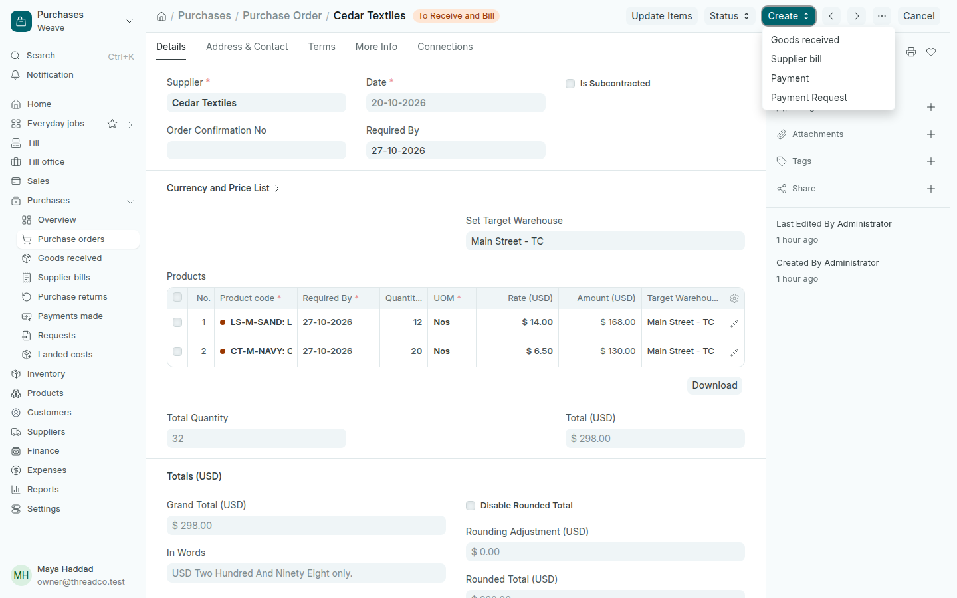Collapse the Purchases sidebar group
The image size is (957, 598).
[x=130, y=201]
